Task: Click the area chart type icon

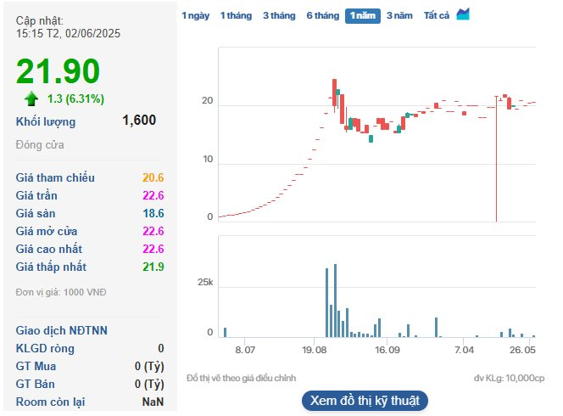Action: pos(463,14)
